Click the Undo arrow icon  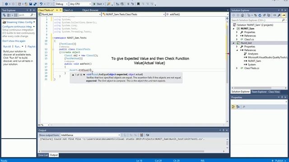pos(41,4)
